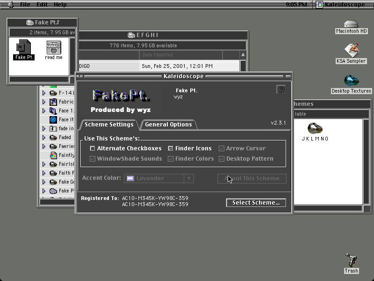The width and height of the screenshot is (374, 281).
Task: Click the Fake Pt.f window vertical scrollbar
Action: click(x=72, y=56)
